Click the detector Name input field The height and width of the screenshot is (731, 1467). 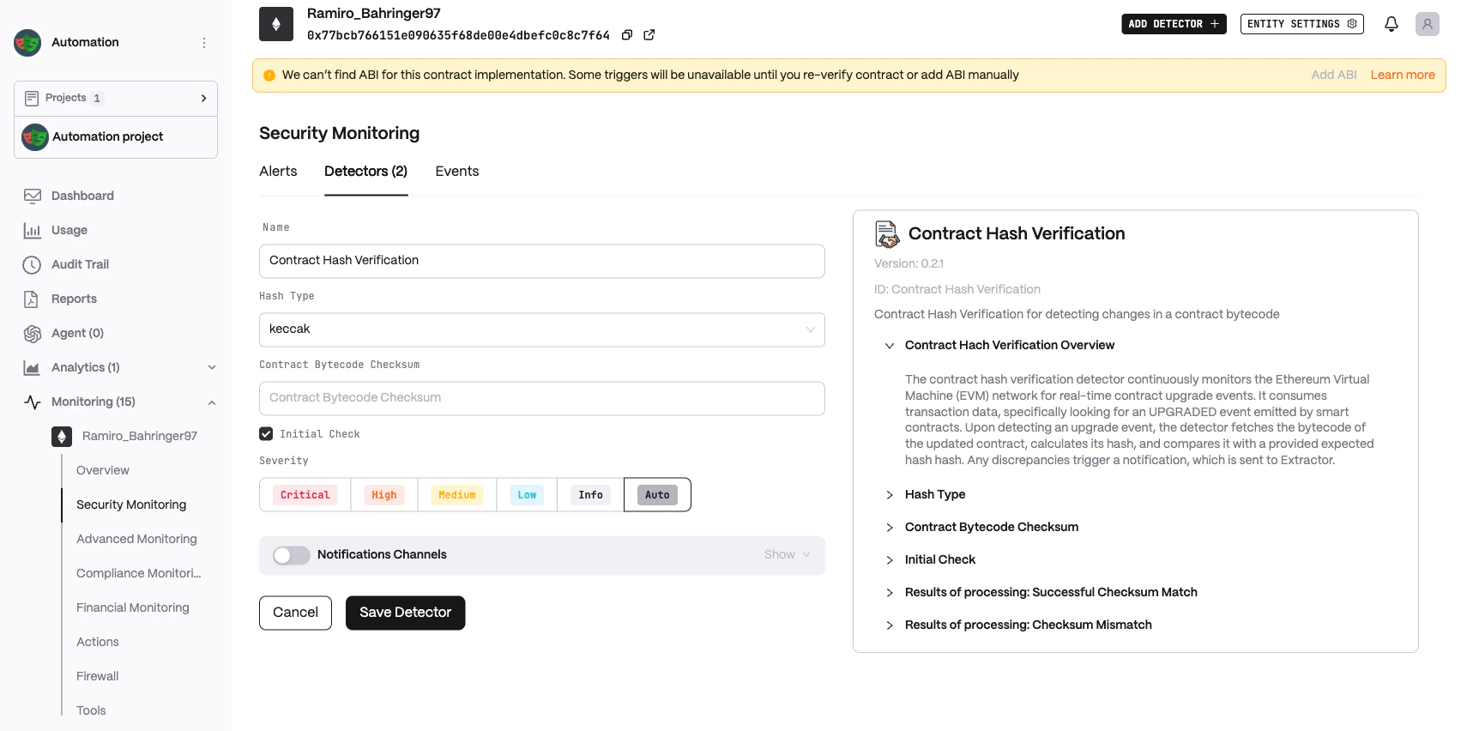click(x=542, y=261)
